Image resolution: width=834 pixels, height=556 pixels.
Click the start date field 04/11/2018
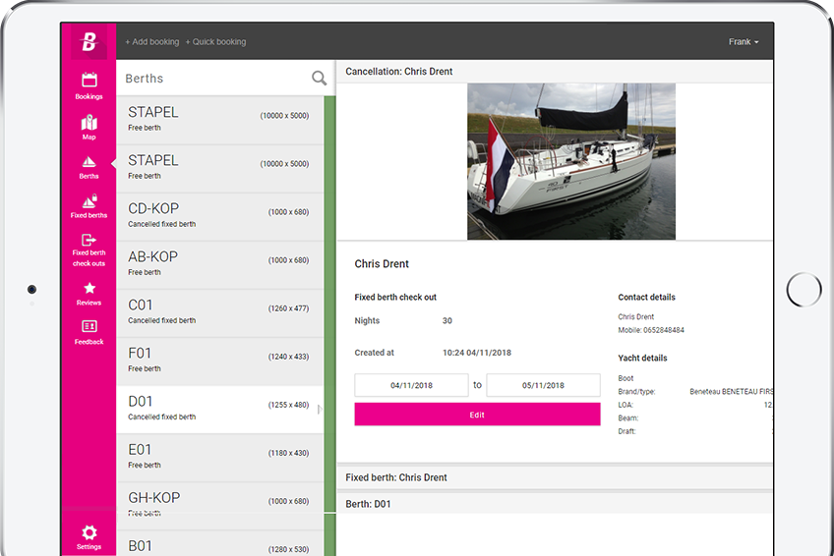pos(411,385)
